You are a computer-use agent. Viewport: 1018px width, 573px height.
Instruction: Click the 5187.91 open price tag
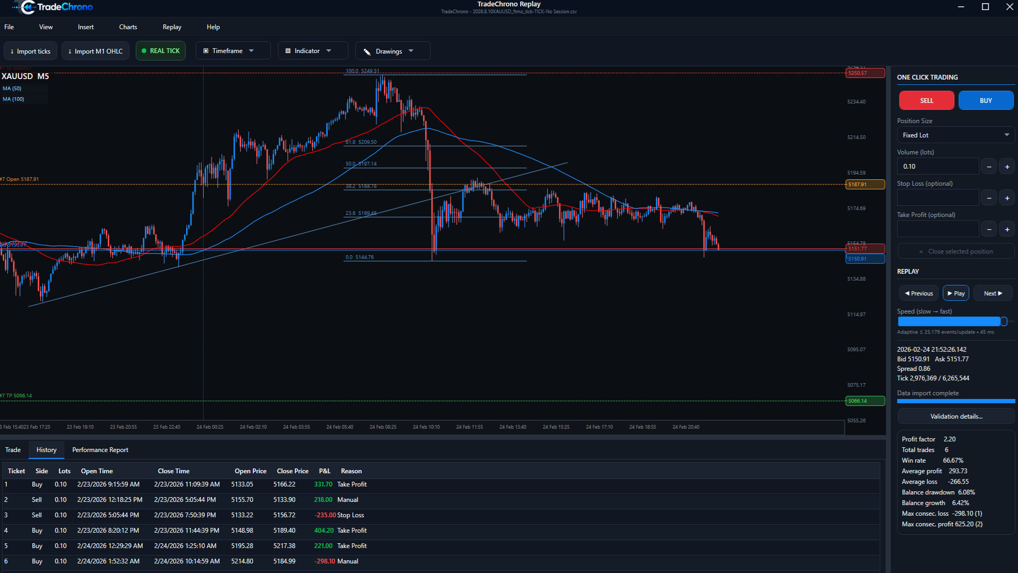(865, 185)
